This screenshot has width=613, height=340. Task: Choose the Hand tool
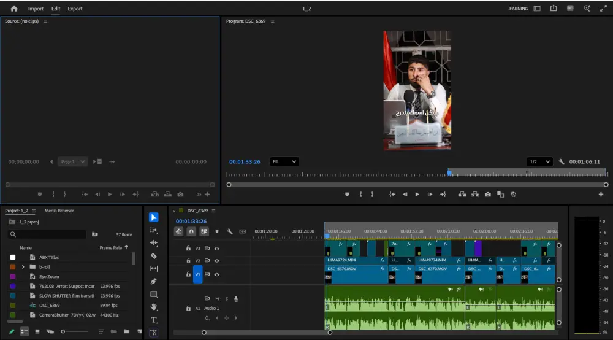[x=154, y=307]
